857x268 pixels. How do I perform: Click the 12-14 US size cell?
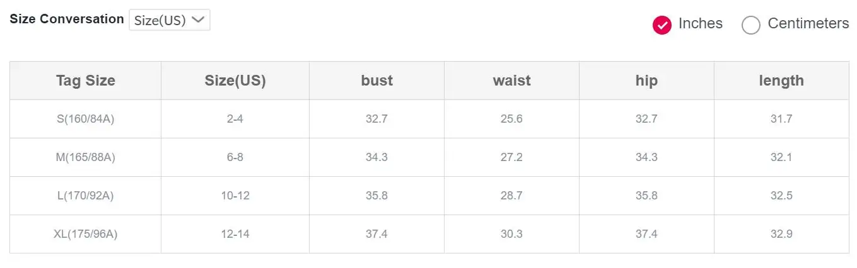235,234
